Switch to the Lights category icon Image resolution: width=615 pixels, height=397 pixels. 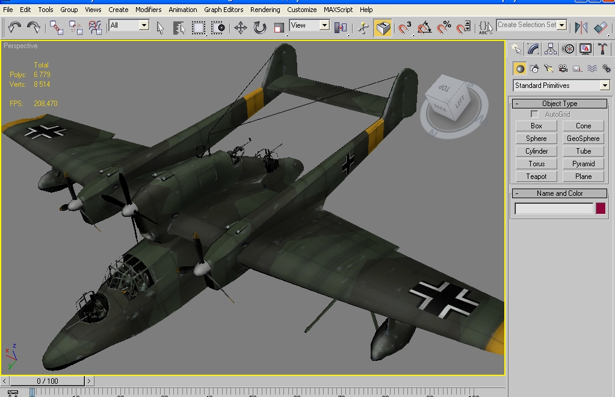548,69
